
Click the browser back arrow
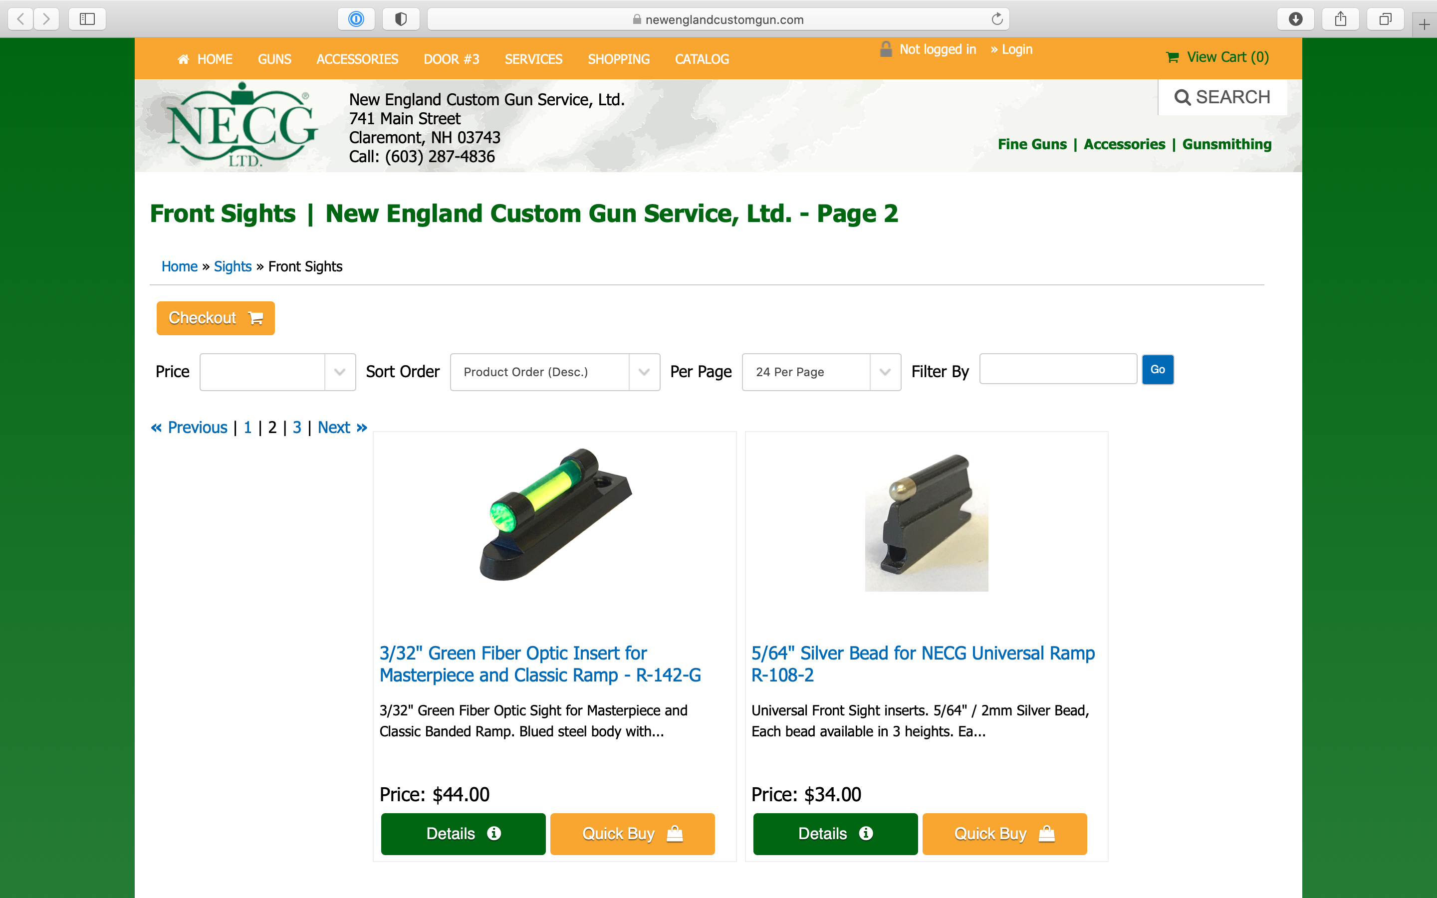click(21, 19)
